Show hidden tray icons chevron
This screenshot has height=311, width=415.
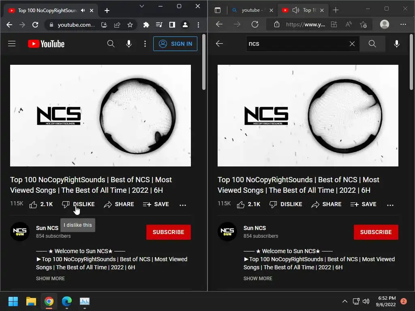point(345,301)
